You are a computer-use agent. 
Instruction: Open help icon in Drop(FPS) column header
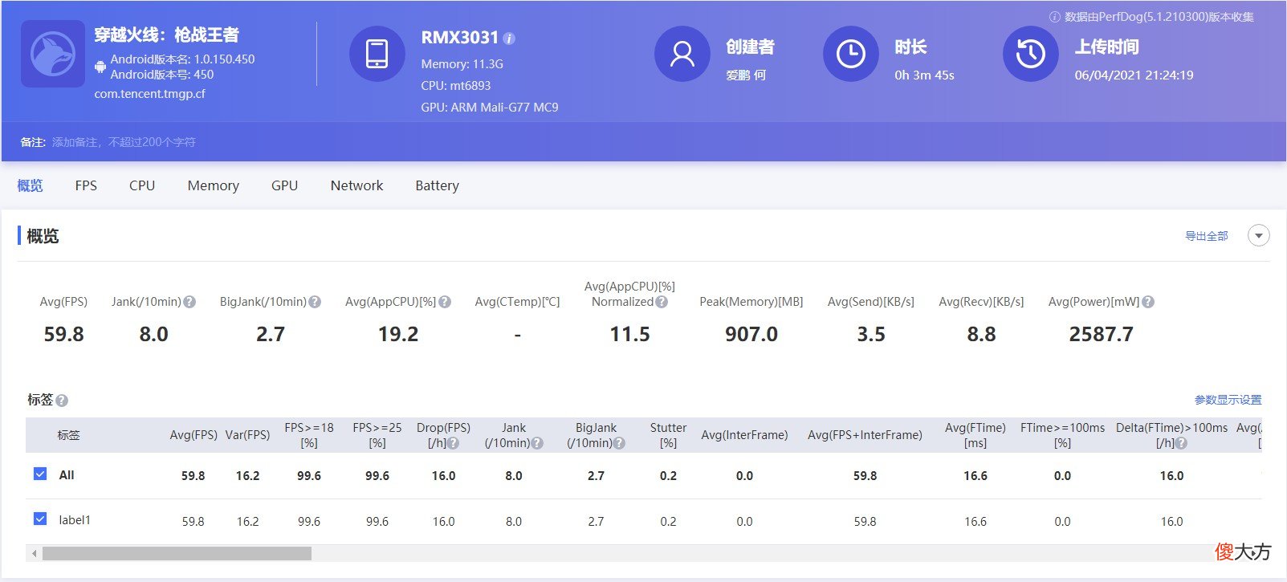(x=454, y=443)
